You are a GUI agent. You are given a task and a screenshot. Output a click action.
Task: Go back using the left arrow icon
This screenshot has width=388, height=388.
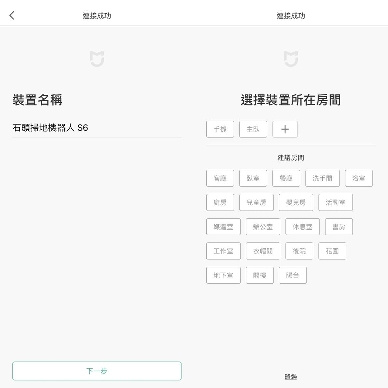[x=12, y=16]
